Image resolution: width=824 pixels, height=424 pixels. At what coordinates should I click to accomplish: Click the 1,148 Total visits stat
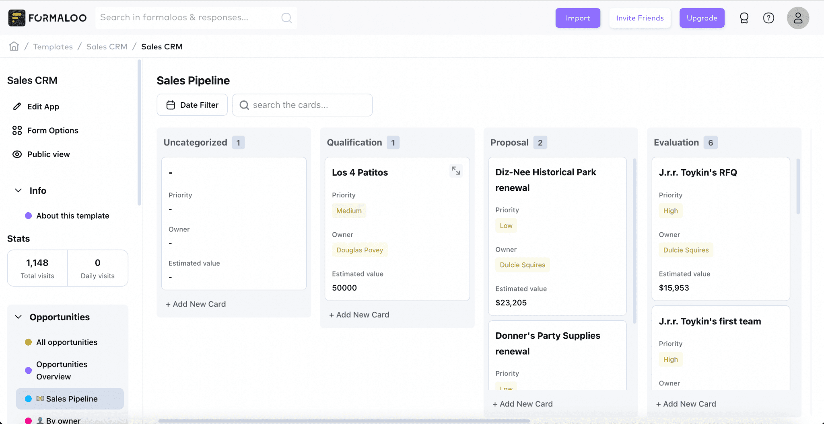(37, 268)
